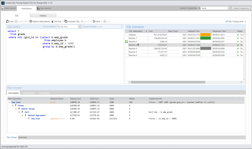Image resolution: width=252 pixels, height=149 pixels.
Task: Select the Hashed Aggregate plan operation
Action: [x=37, y=115]
